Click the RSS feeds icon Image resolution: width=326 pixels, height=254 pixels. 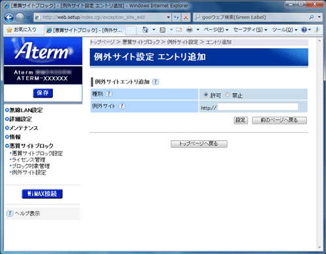click(x=162, y=30)
